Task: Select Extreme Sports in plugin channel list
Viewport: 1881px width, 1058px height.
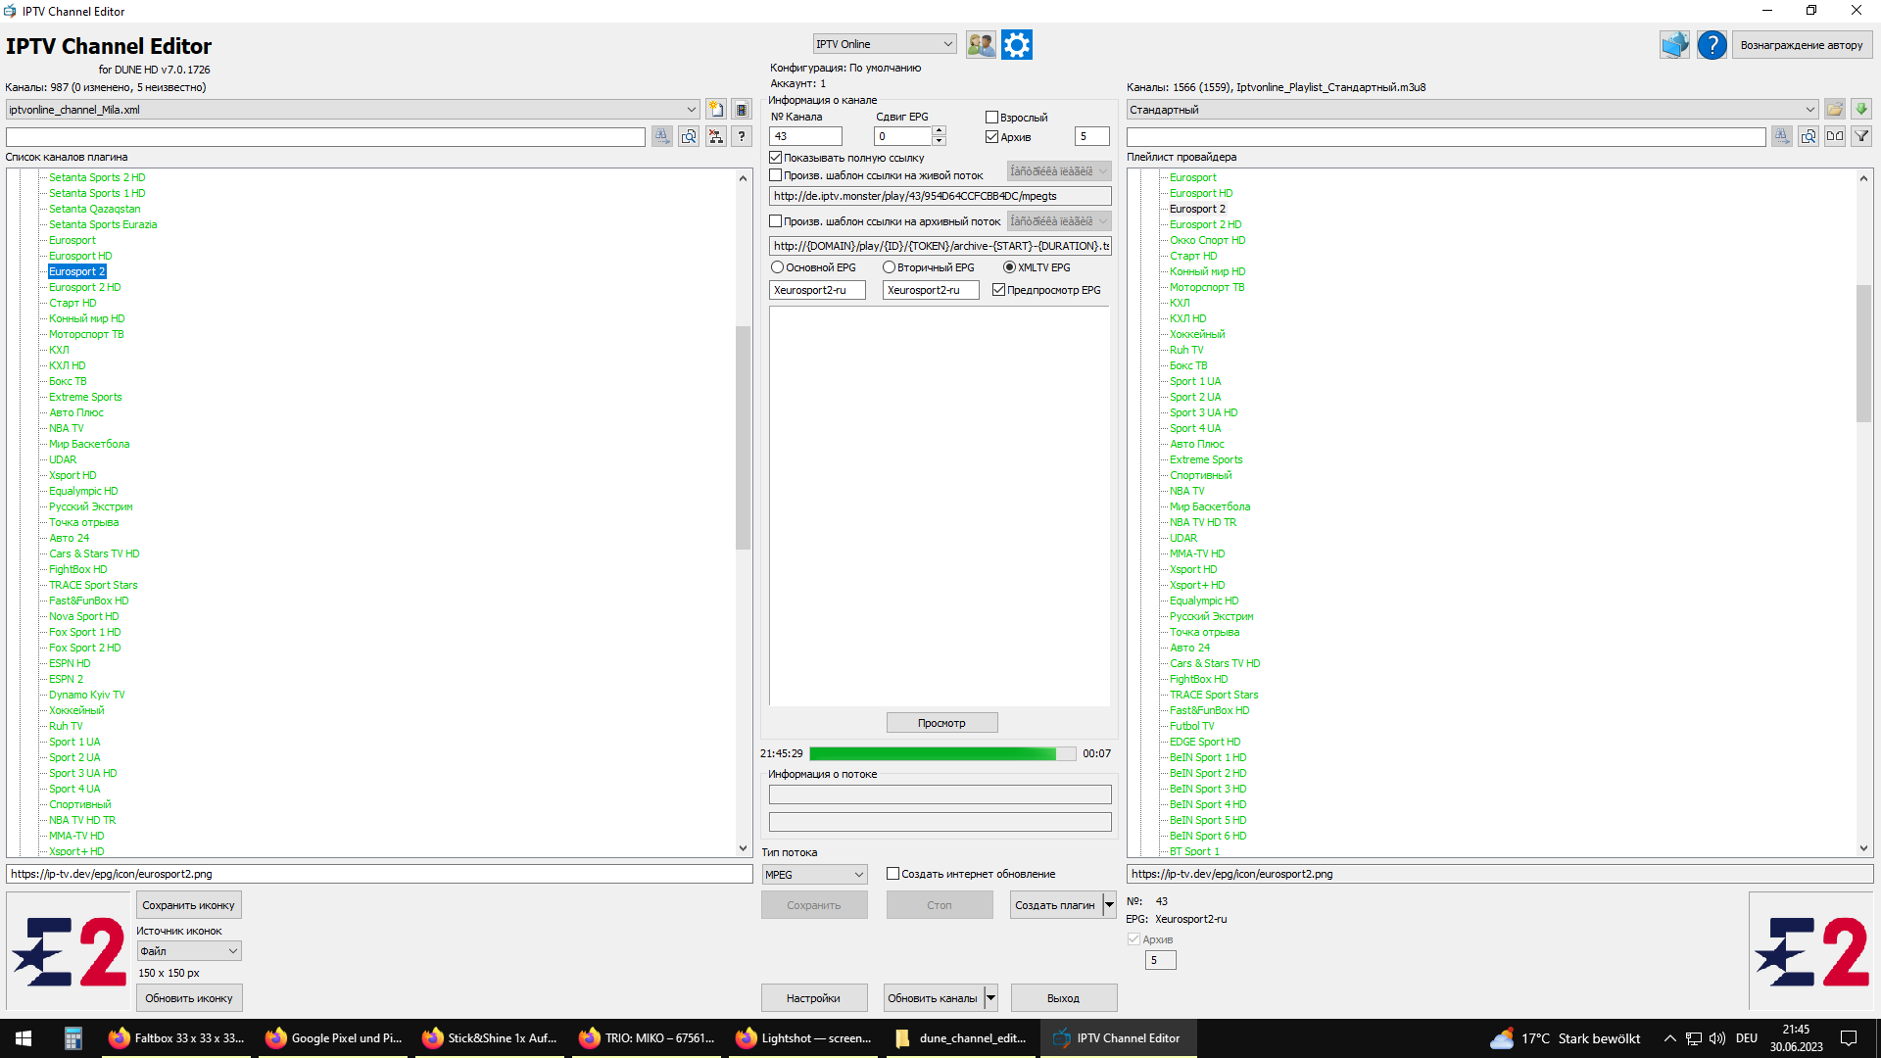Action: 85,397
